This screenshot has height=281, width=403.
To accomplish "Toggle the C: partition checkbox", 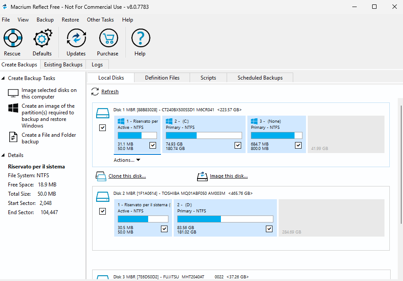I will [238, 146].
